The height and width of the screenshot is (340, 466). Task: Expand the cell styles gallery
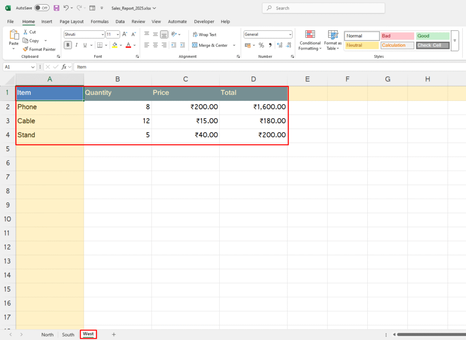(455, 41)
